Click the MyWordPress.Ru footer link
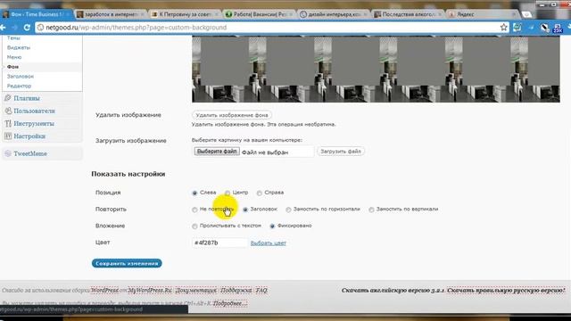Screen dimensions: 571x321 150,291
